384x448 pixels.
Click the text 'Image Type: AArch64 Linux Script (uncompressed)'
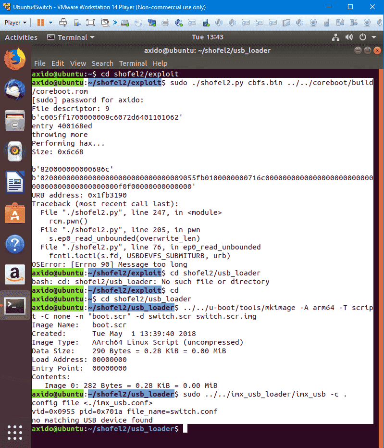tap(137, 342)
